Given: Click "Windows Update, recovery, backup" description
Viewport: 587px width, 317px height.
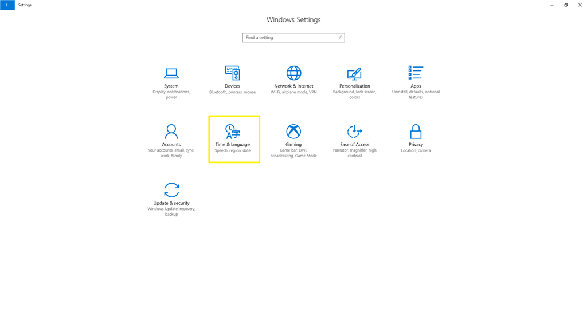Looking at the screenshot, I should pyautogui.click(x=171, y=212).
